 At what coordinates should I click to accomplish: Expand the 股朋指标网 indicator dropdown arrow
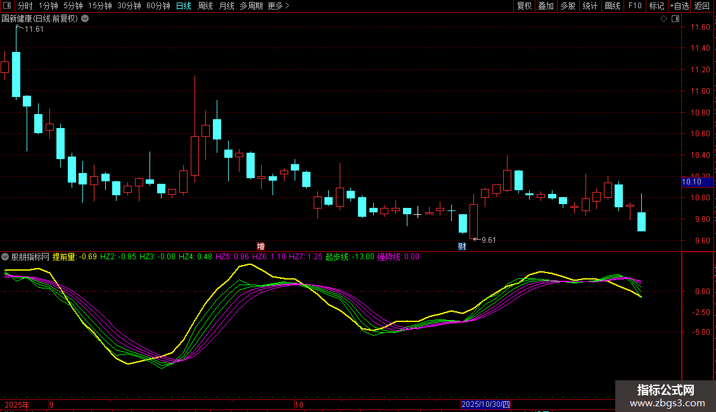click(5, 257)
